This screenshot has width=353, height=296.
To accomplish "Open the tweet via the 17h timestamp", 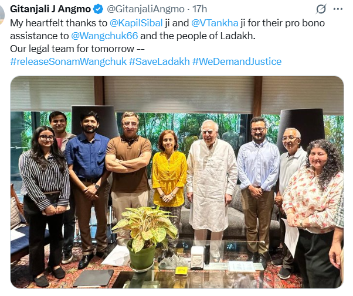I will [200, 9].
